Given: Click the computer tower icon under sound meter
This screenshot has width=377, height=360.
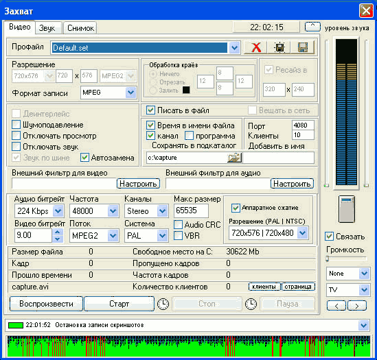Looking at the screenshot, I should pos(347,209).
